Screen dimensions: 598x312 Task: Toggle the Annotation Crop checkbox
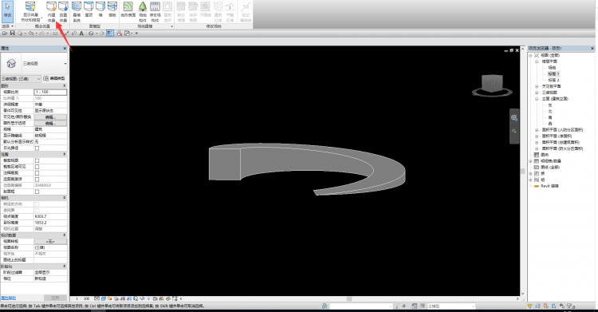tap(37, 173)
